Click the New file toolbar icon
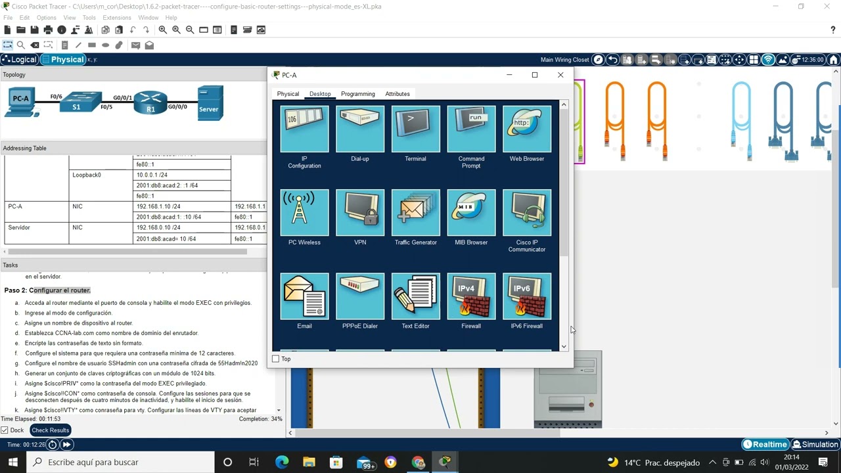This screenshot has width=841, height=473. [x=8, y=30]
